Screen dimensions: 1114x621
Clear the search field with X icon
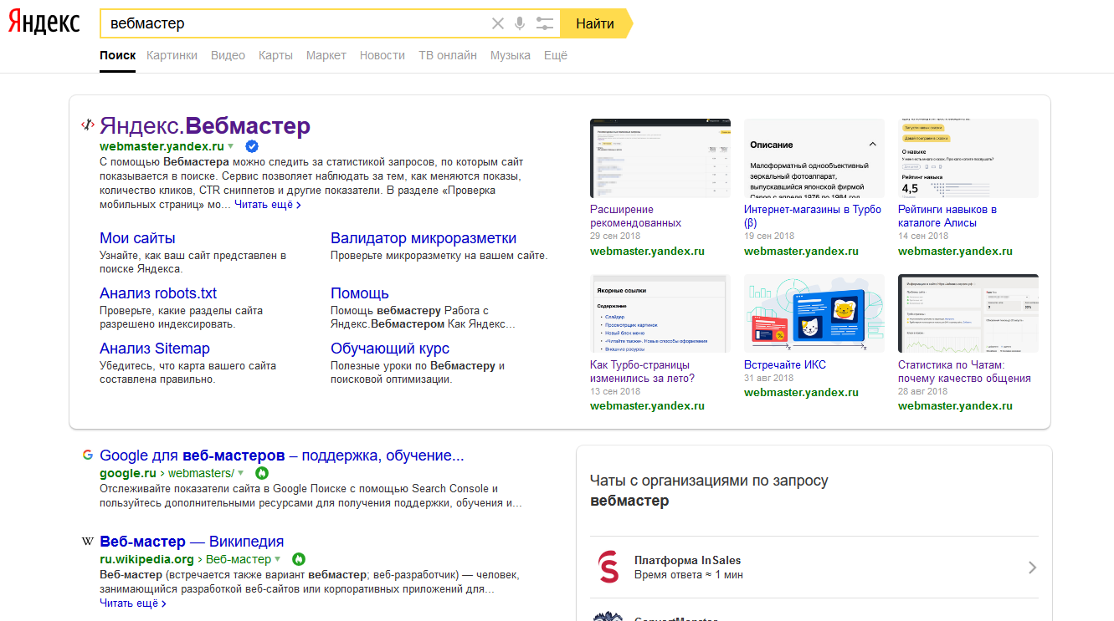[498, 23]
